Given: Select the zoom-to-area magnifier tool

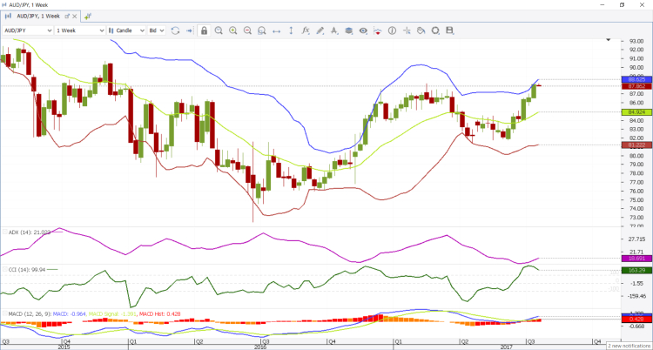Looking at the screenshot, I should 219,30.
